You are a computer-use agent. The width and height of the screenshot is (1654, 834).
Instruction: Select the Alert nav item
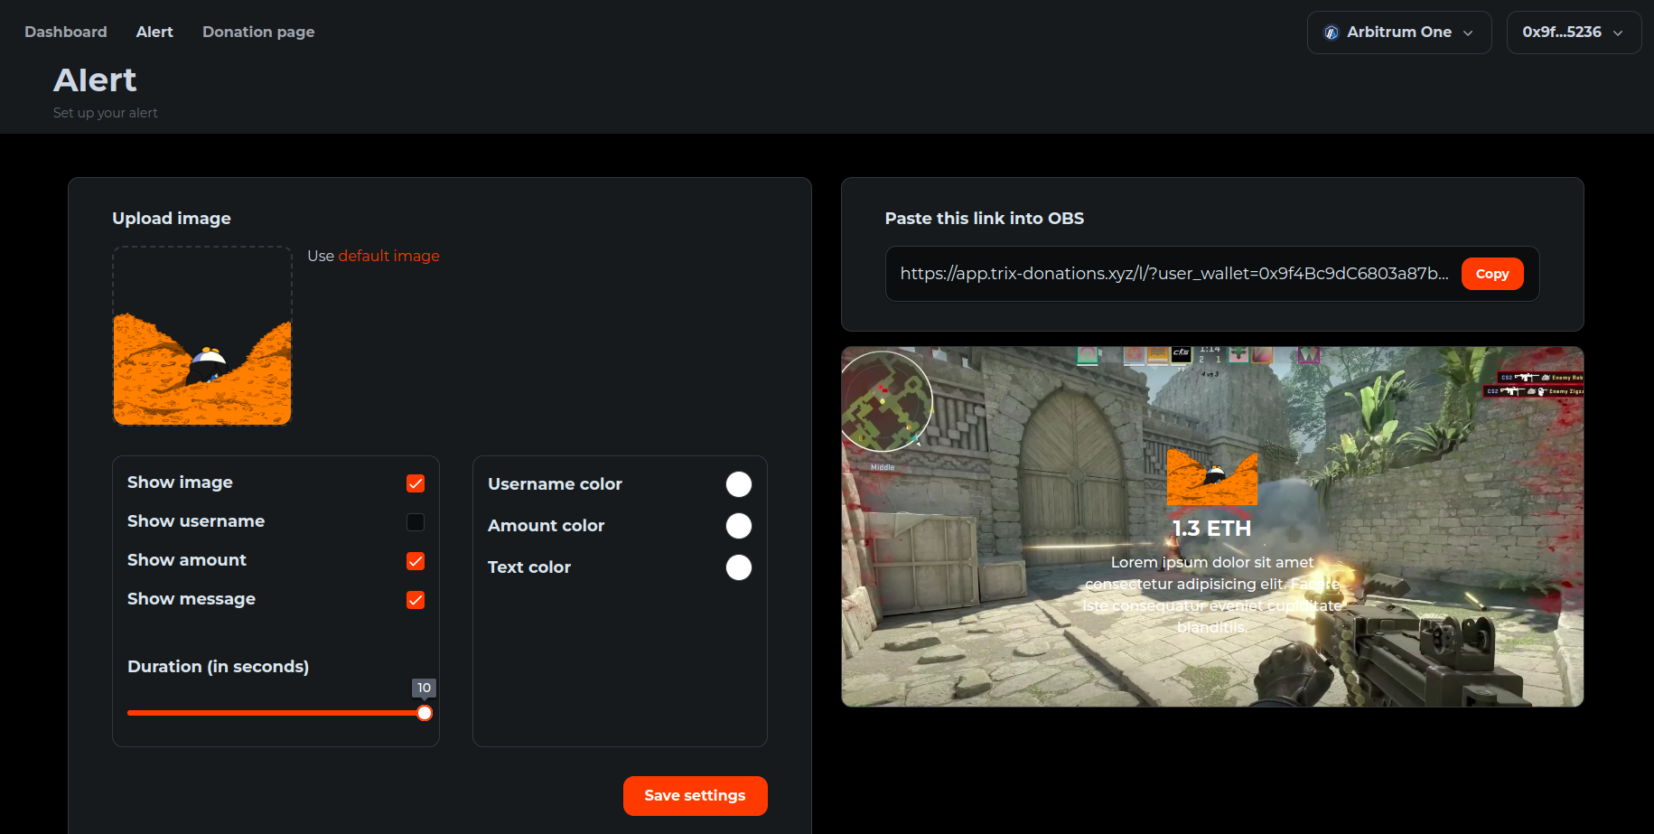tap(154, 32)
